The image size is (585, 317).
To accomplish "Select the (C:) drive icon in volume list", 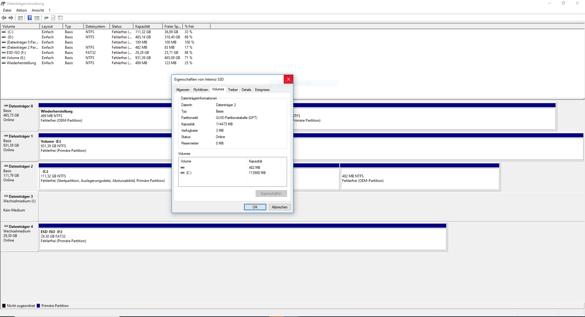I will coord(4,32).
